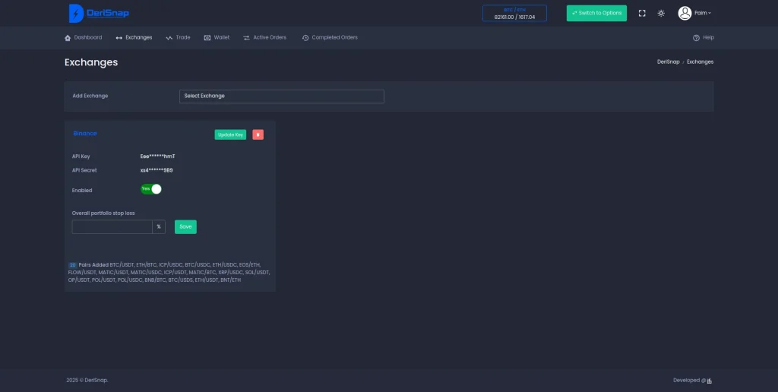Click the Wallet icon in navigation
This screenshot has height=392, width=778.
click(x=207, y=37)
